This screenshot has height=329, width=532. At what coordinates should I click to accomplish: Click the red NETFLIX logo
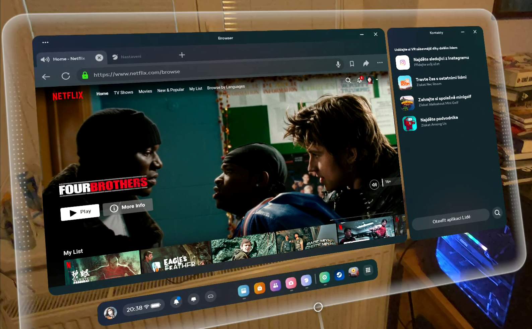coord(68,96)
